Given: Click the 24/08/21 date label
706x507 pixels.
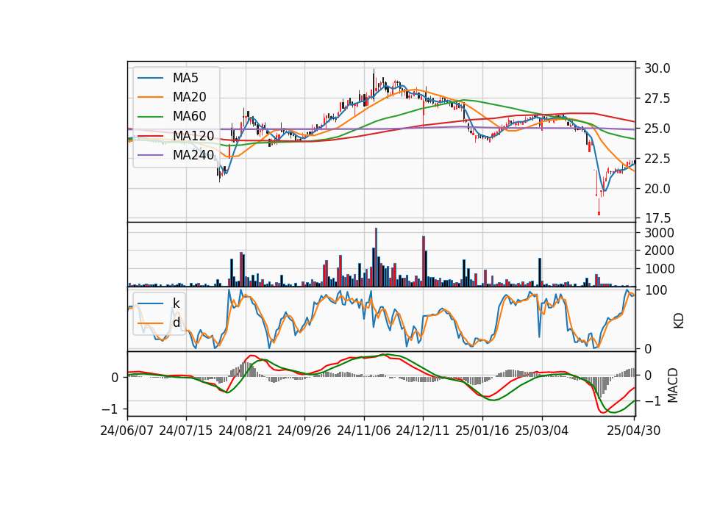Looking at the screenshot, I should (x=246, y=431).
